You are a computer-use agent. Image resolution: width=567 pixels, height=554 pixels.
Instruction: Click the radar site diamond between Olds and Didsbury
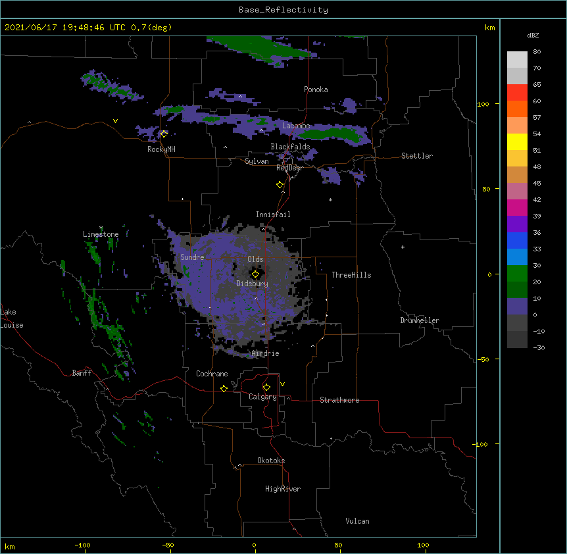tap(255, 274)
